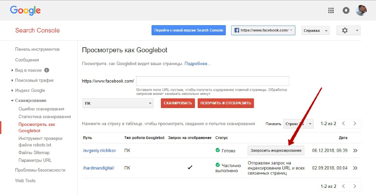Open the ПК device type dropdown
Screen dimensions: 376x196
118,103
